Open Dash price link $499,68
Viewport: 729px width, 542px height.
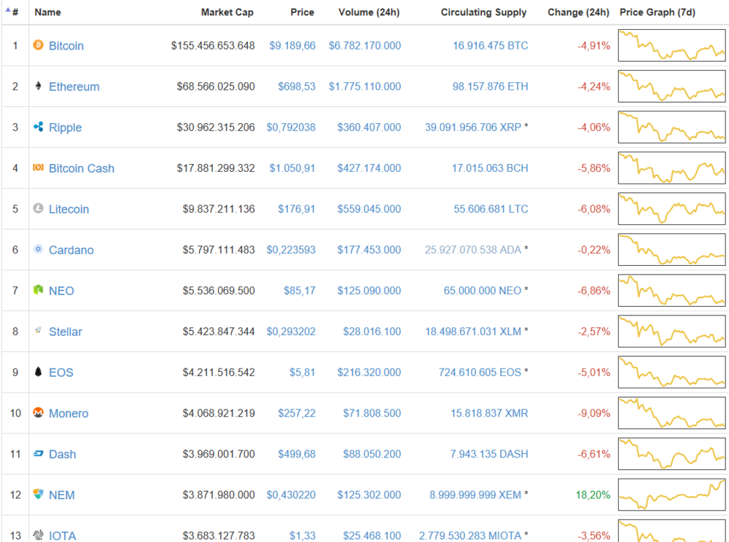[297, 454]
